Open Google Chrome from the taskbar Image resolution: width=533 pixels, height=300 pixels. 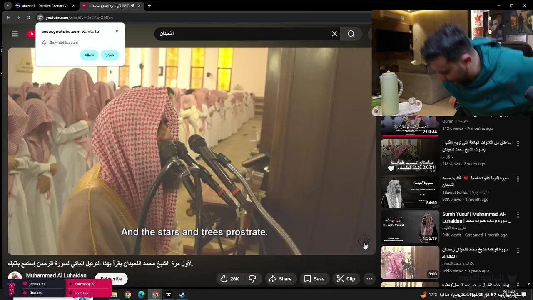coord(127,295)
